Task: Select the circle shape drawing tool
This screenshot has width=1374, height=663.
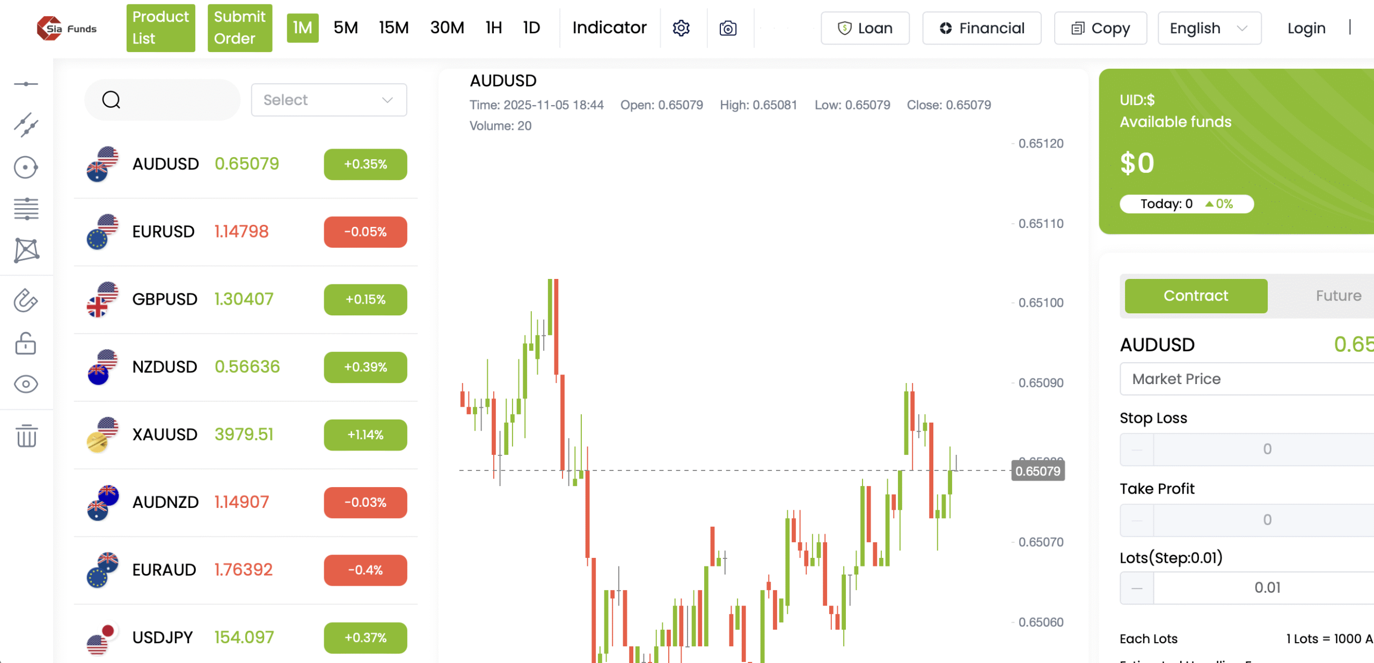Action: pyautogui.click(x=26, y=167)
